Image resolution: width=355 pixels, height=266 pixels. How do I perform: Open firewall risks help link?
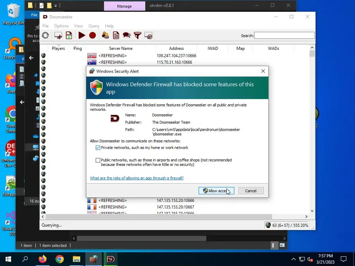[x=137, y=178]
